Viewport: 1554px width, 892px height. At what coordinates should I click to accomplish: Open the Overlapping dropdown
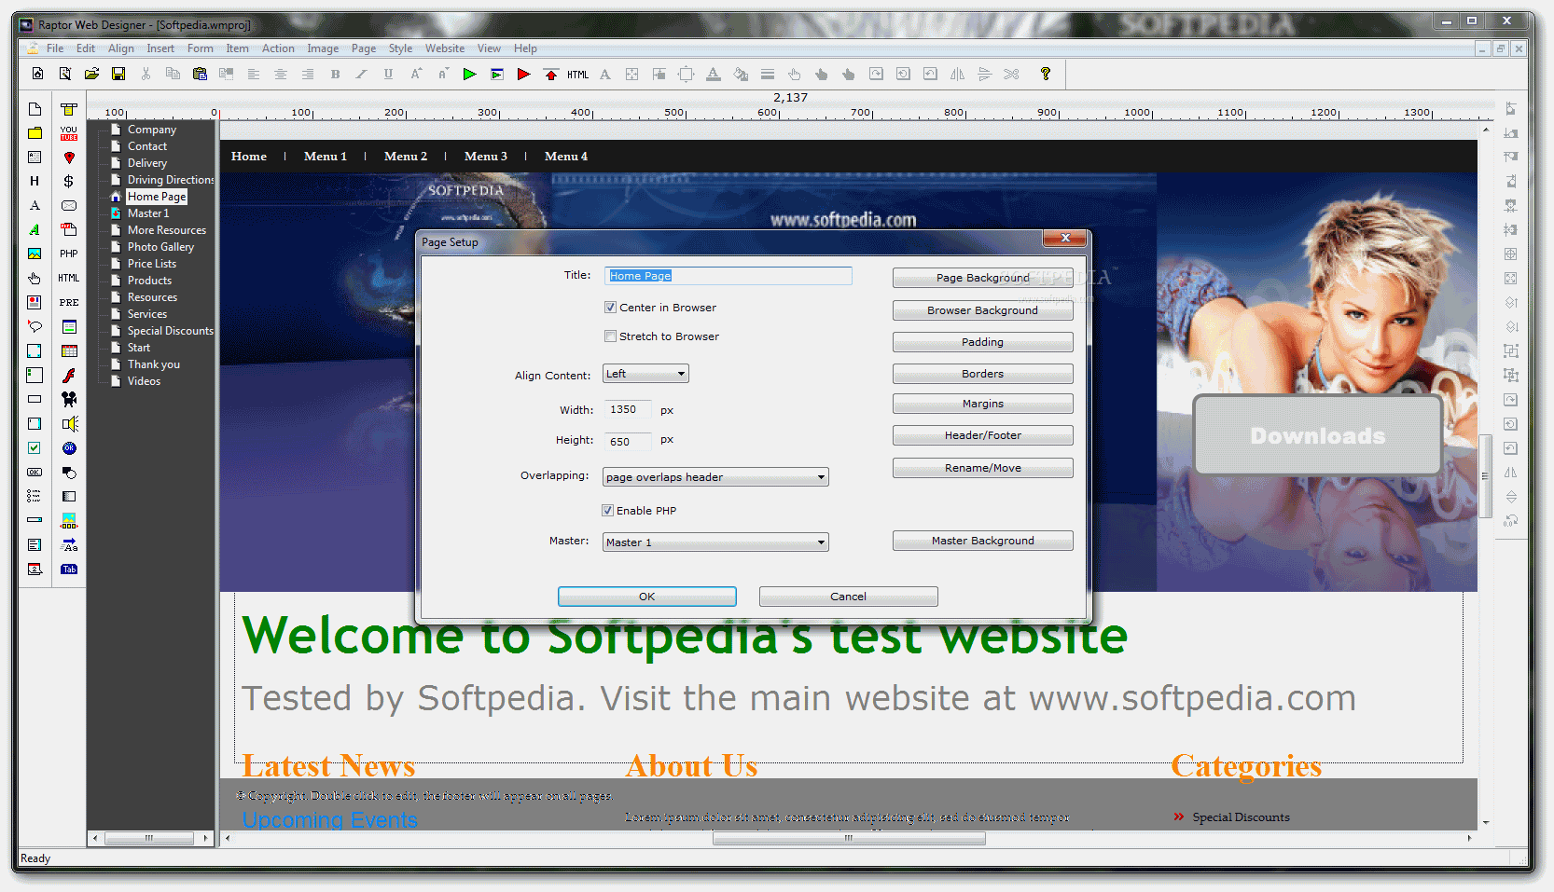pos(715,477)
